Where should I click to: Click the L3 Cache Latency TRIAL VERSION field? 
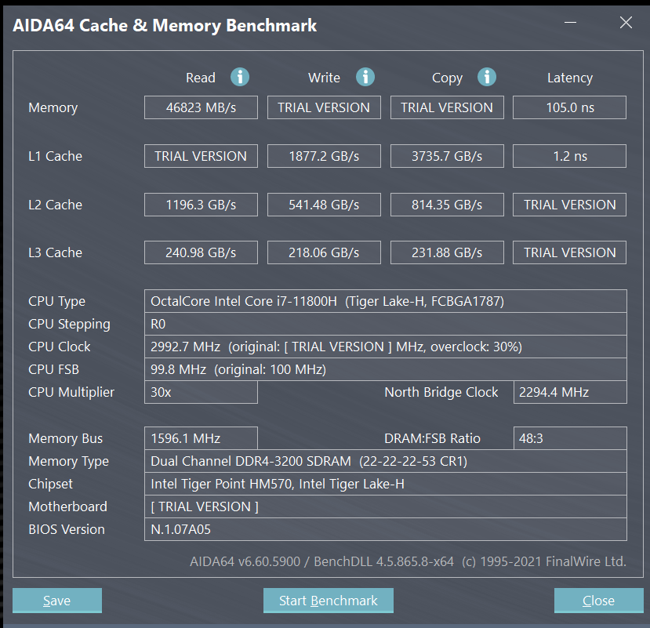[x=569, y=252]
